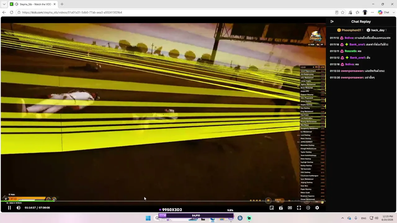
Task: Open a new browser tab
Action: pyautogui.click(x=62, y=4)
